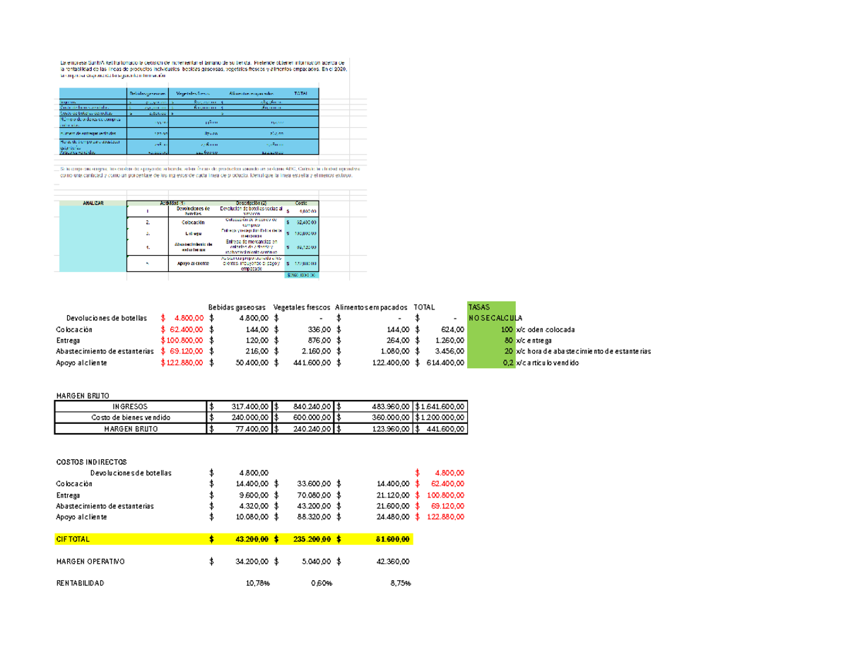Viewport: 848px width, 655px height.
Task: Click the 'x/c articulo vendido' note
Action: pyautogui.click(x=548, y=362)
